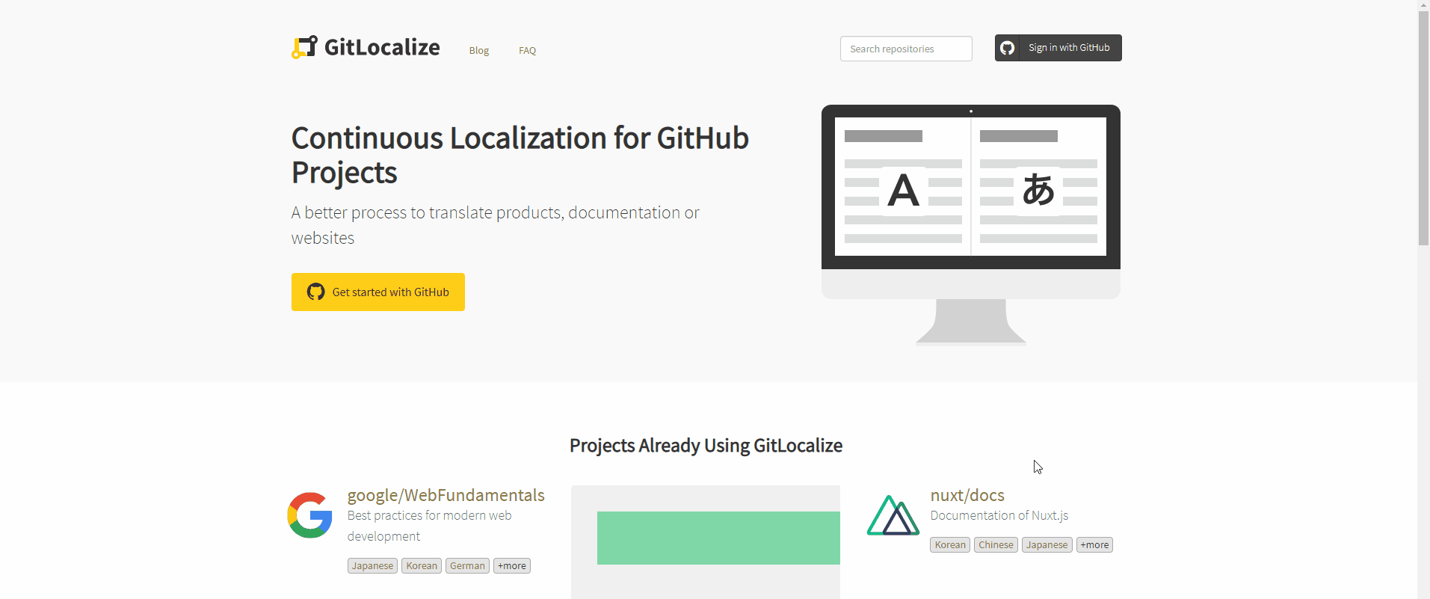
Task: Open the Nuxt logo for nuxt/docs
Action: click(x=893, y=515)
